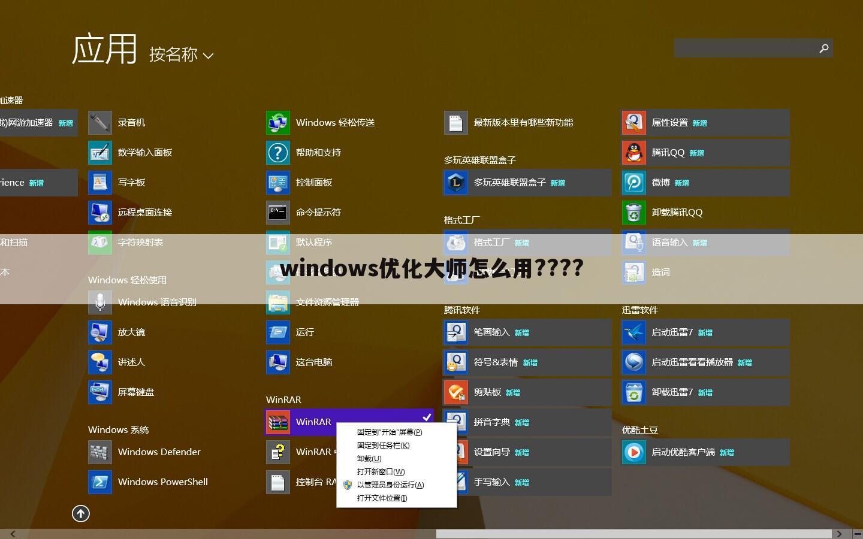This screenshot has height=539, width=863.
Task: Launch the 数学输入面板 icon
Action: [x=99, y=153]
